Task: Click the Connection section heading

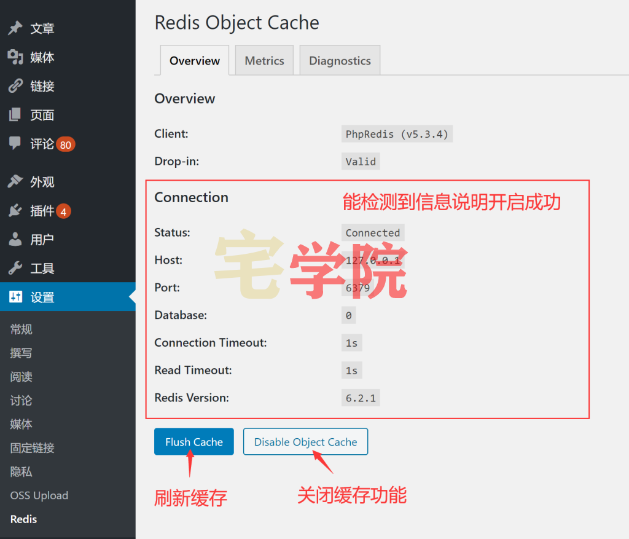Action: [x=192, y=197]
